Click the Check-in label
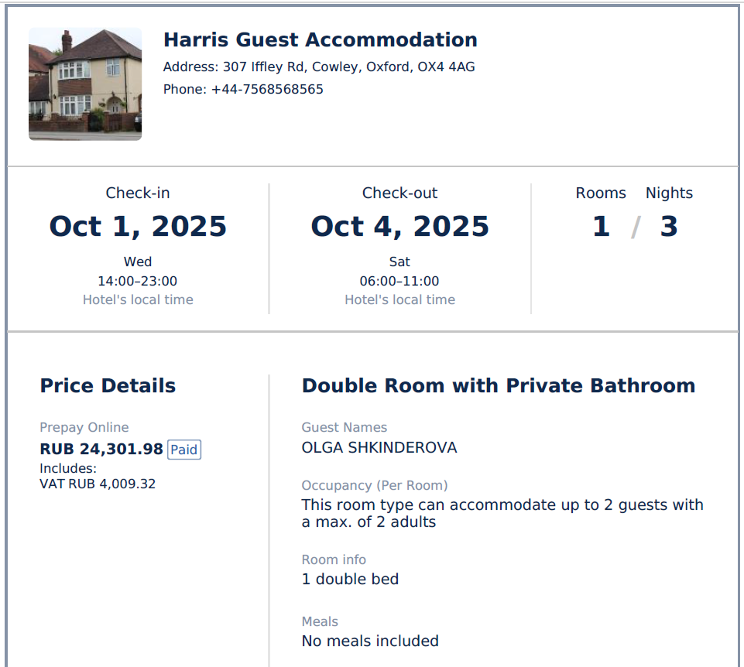Image resolution: width=744 pixels, height=667 pixels. pyautogui.click(x=138, y=193)
